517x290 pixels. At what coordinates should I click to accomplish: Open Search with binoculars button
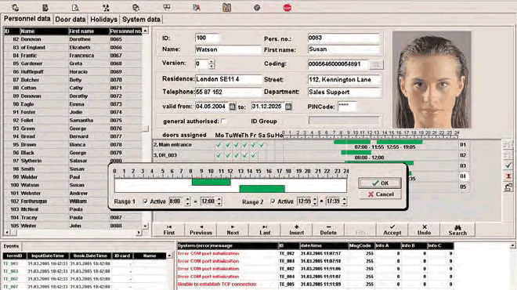pos(457,230)
